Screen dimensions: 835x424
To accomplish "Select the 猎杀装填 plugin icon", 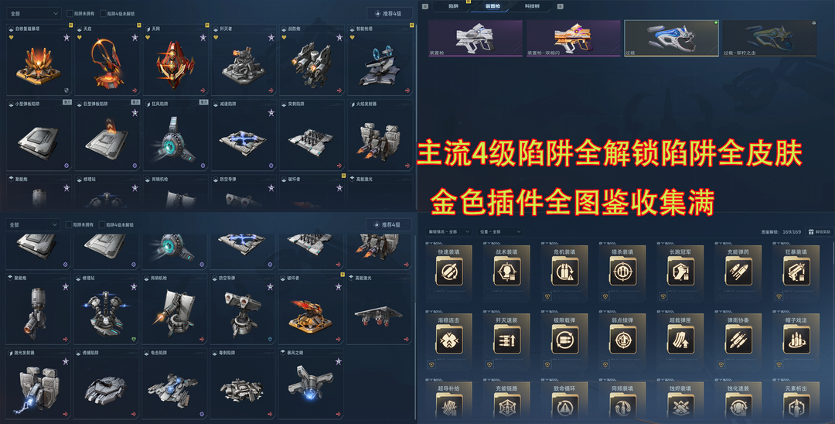I will pyautogui.click(x=622, y=272).
